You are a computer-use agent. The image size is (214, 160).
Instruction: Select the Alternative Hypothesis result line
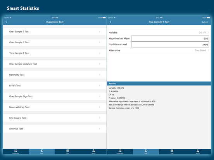click(132, 101)
